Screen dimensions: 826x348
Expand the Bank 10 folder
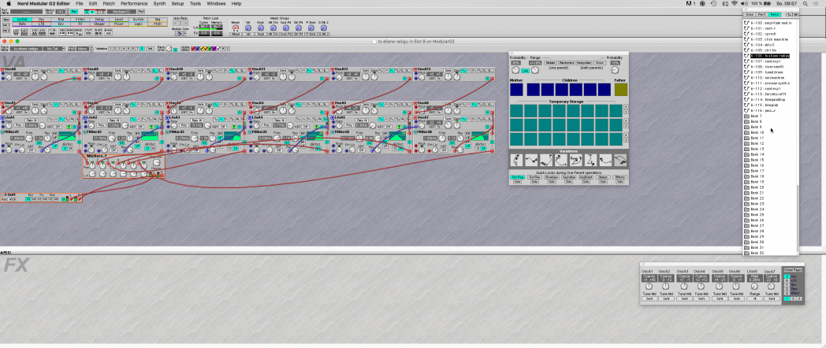pyautogui.click(x=757, y=132)
